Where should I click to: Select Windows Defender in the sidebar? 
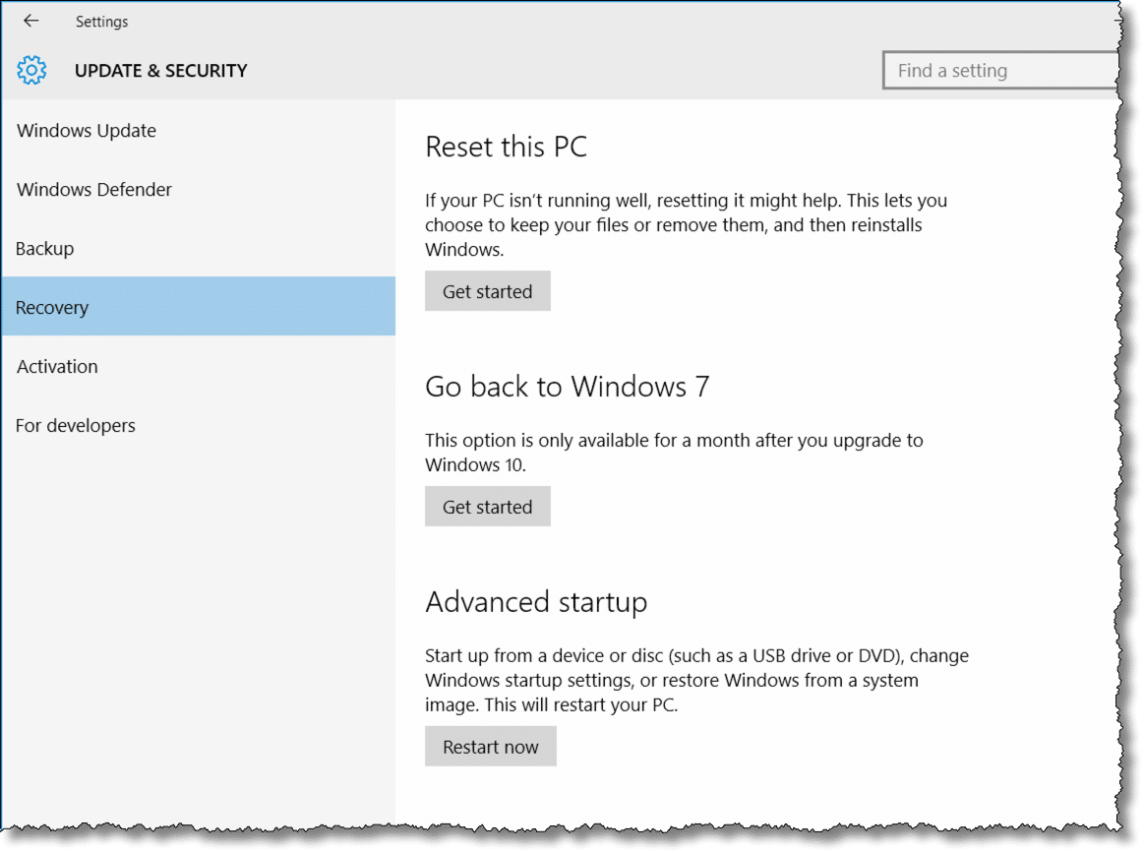(x=94, y=190)
